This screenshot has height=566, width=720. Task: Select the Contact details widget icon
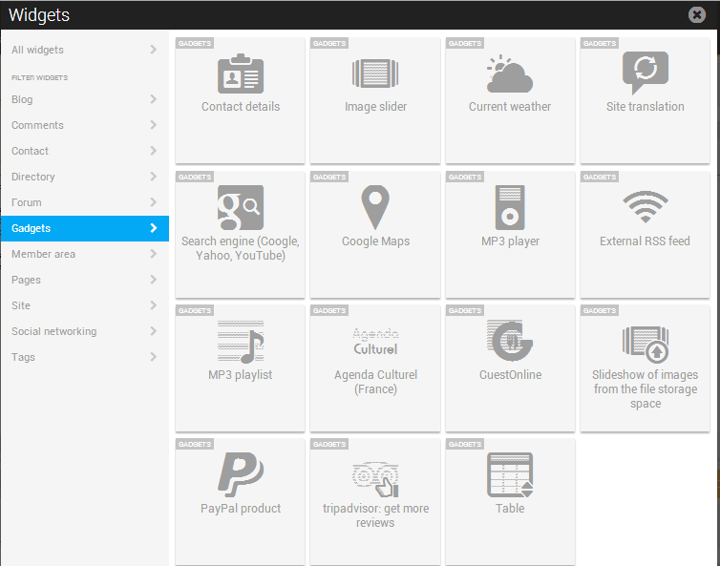tap(240, 73)
